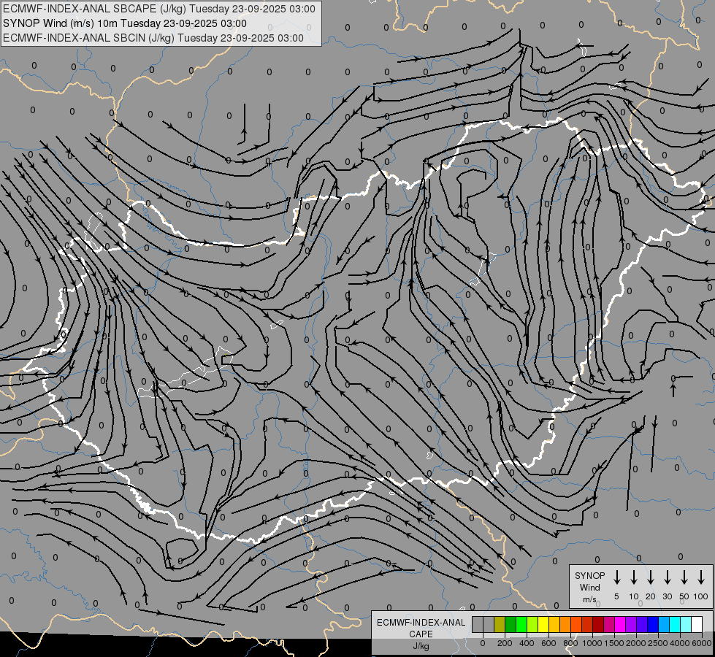This screenshot has width=715, height=657.
Task: Pick the pure yellow CAPE legend swatch
Action: coord(543,624)
